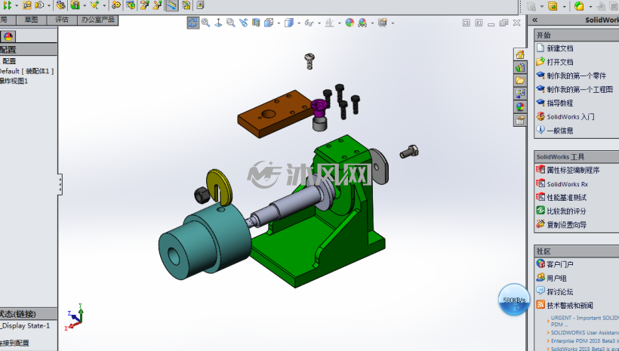
Task: Click the Move Component toolbar icon
Action: pyautogui.click(x=39, y=5)
